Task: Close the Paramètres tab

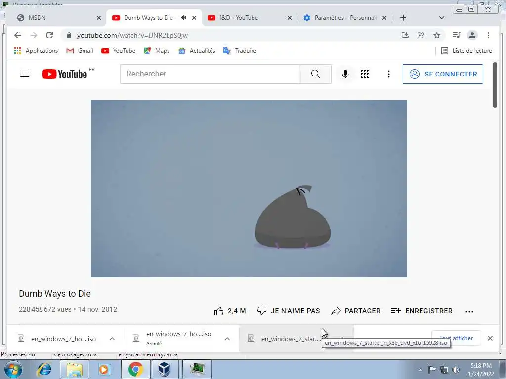Action: tap(384, 18)
